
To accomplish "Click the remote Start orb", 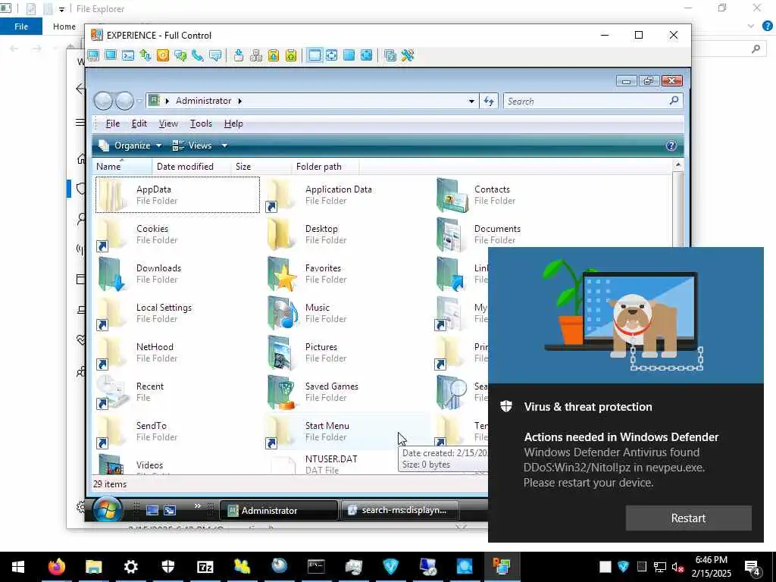I will (x=108, y=510).
